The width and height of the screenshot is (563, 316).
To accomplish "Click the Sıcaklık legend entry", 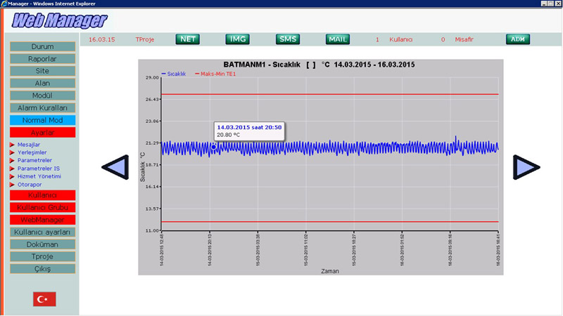I will (x=174, y=74).
